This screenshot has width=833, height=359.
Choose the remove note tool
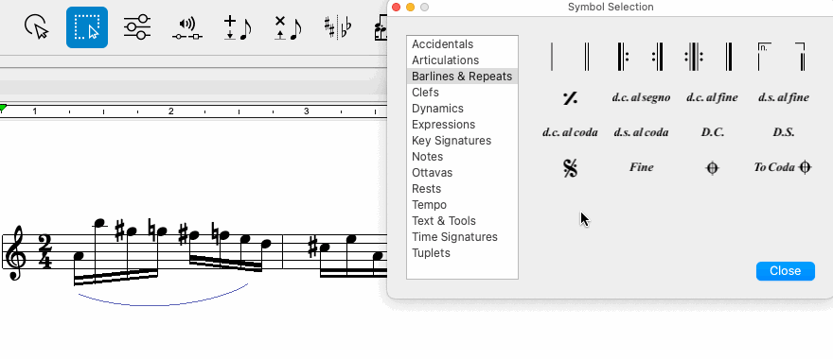[288, 27]
